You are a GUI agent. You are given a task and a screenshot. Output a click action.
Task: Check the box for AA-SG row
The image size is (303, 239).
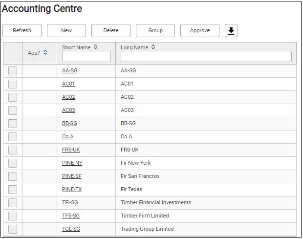click(x=13, y=71)
